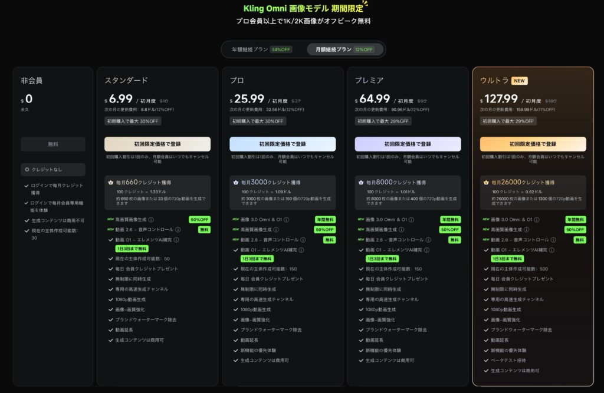
Task: Select the 月額継続プラン monthly billing option
Action: (x=345, y=49)
